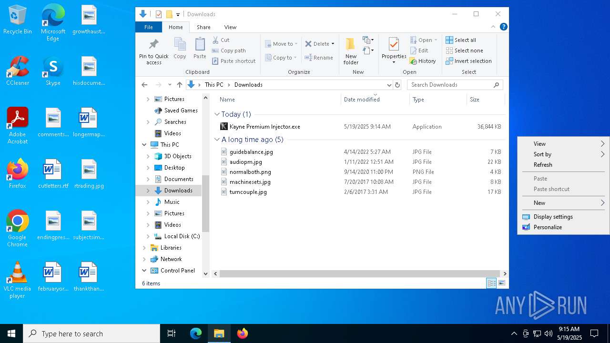This screenshot has width=610, height=343.
Task: Open Recycle Bin desktop icon
Action: pyautogui.click(x=18, y=20)
